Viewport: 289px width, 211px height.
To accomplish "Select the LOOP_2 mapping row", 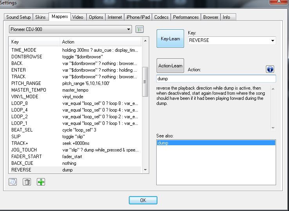I will (75, 117).
